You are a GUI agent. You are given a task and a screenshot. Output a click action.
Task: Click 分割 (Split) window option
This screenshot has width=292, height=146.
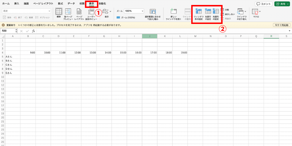225,10
